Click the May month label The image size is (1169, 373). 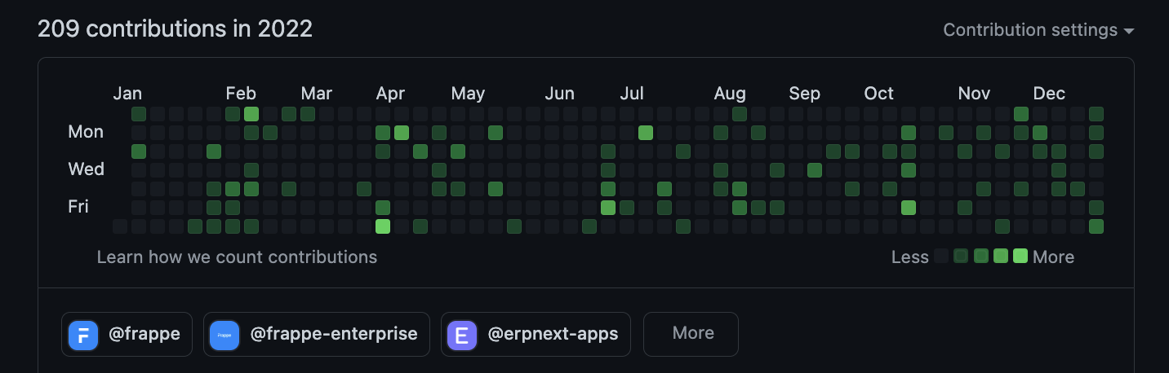click(468, 94)
